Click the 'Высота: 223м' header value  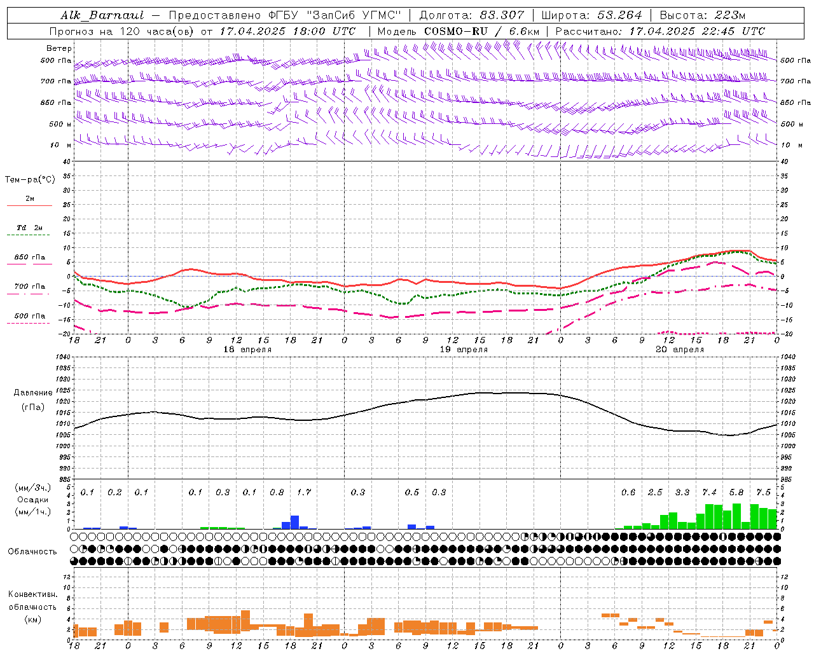pyautogui.click(x=702, y=15)
